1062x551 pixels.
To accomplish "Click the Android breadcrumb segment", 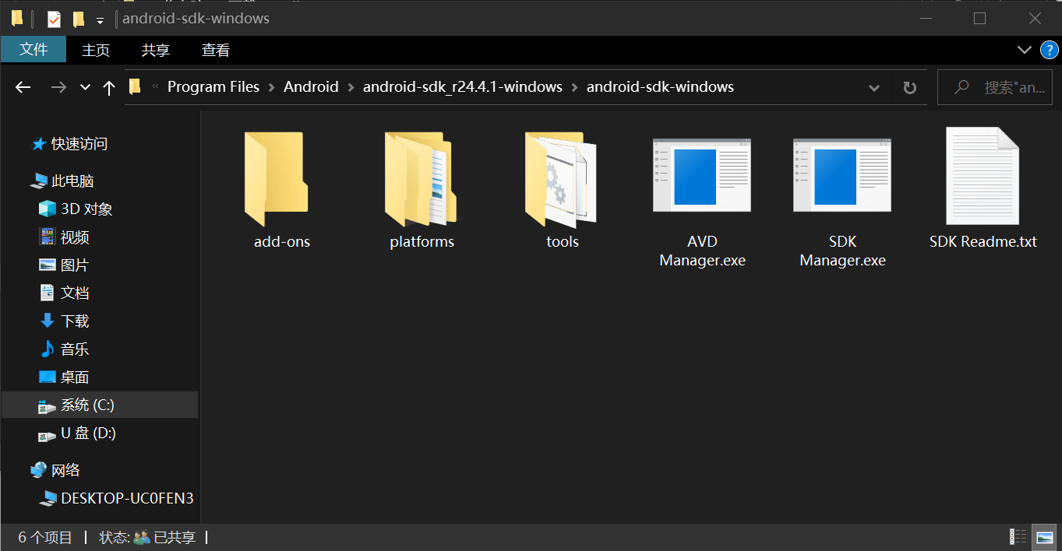I will [311, 87].
